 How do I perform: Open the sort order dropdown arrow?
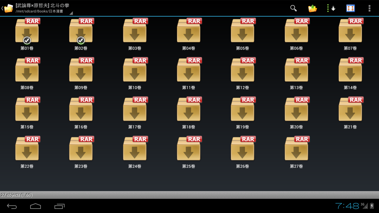point(332,8)
